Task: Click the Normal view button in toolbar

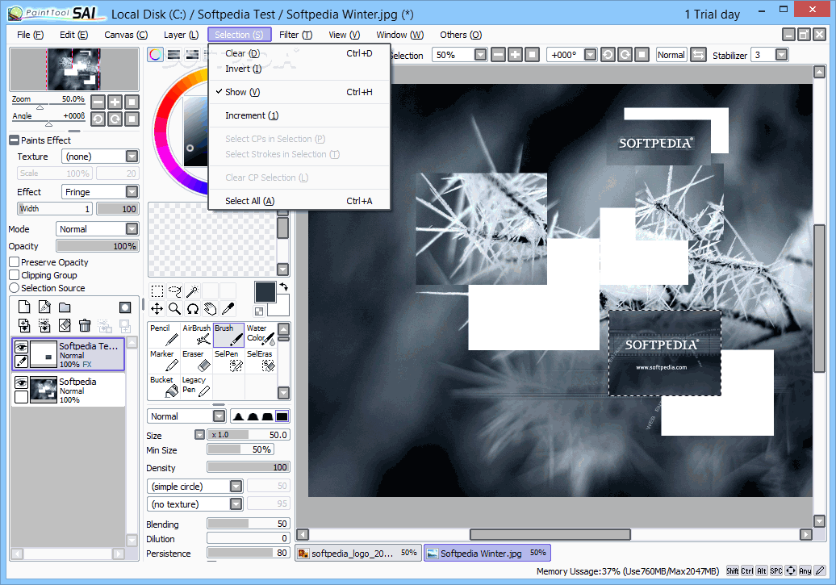Action: (x=671, y=55)
